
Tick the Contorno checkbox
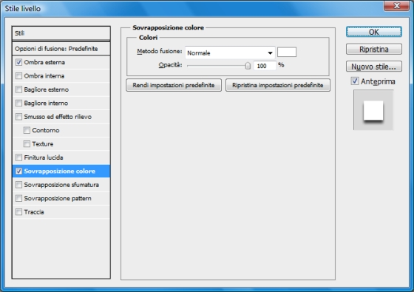click(x=27, y=130)
